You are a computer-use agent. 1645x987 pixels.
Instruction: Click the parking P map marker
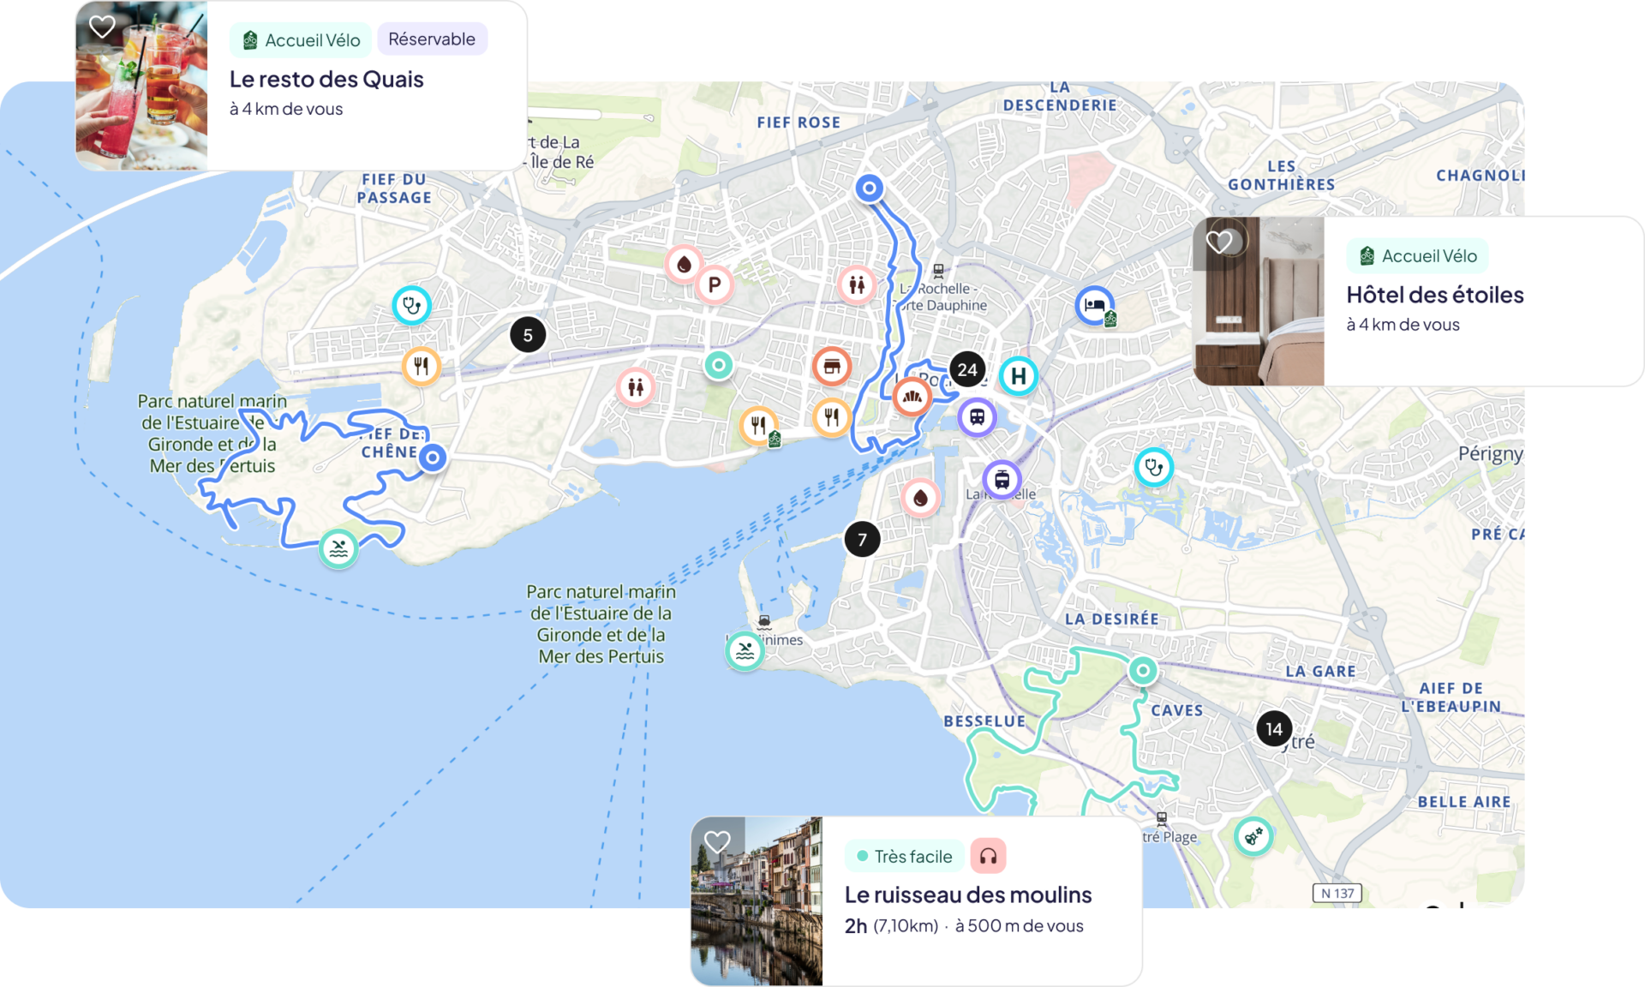click(714, 284)
